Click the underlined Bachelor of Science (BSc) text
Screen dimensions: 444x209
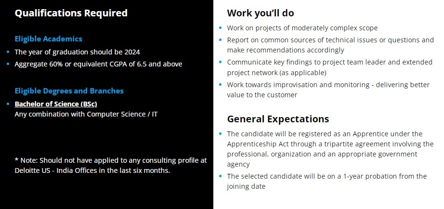coord(56,104)
